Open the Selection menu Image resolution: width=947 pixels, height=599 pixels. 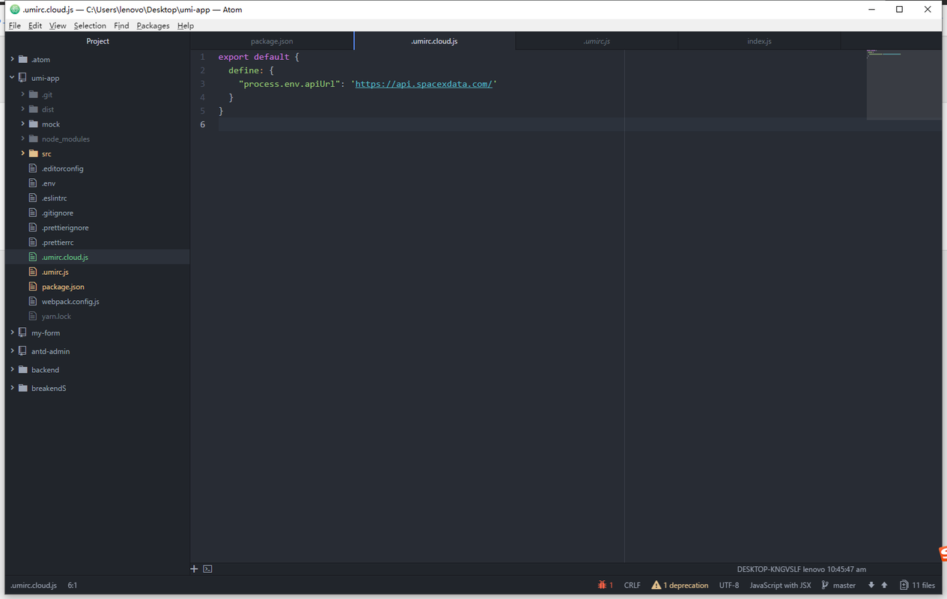pyautogui.click(x=90, y=25)
